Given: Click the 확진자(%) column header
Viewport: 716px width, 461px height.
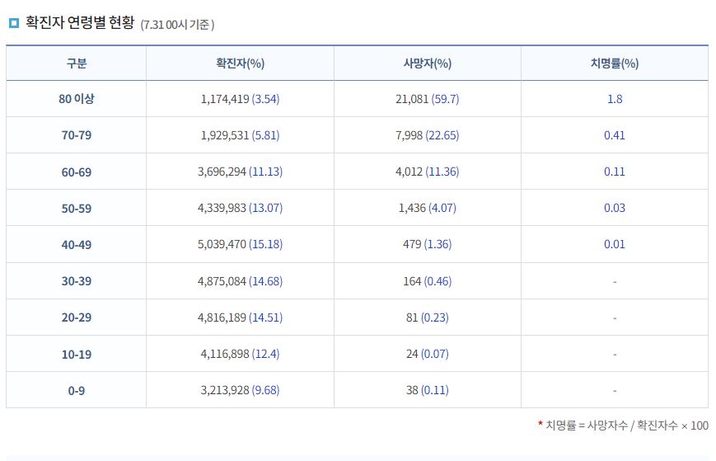Looking at the screenshot, I should [x=241, y=63].
